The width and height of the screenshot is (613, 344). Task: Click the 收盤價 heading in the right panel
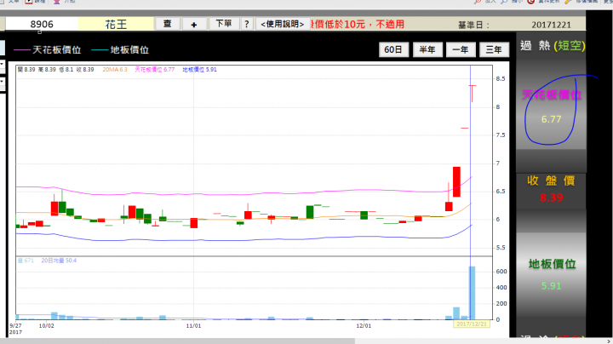[x=551, y=181]
